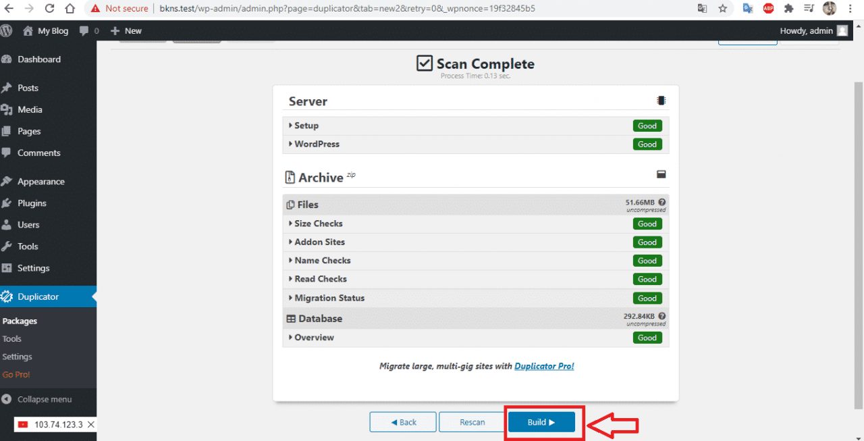Click the Files section header

click(x=475, y=205)
